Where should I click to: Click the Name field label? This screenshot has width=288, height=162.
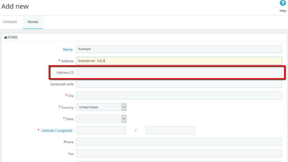pyautogui.click(x=68, y=49)
